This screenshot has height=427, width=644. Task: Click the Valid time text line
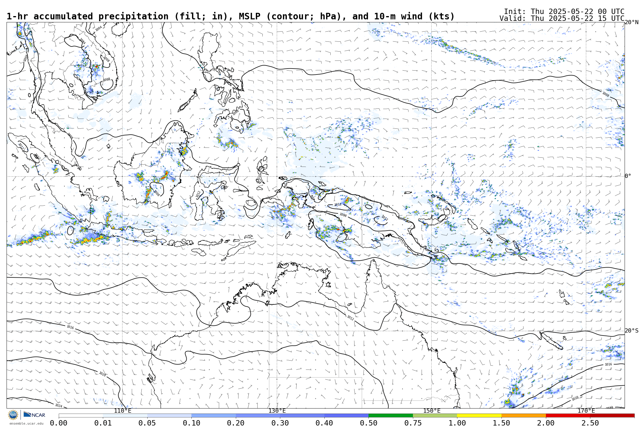[x=562, y=18]
